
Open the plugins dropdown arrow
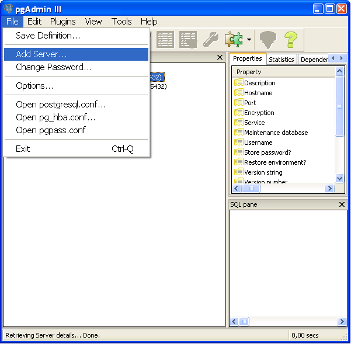[249, 40]
